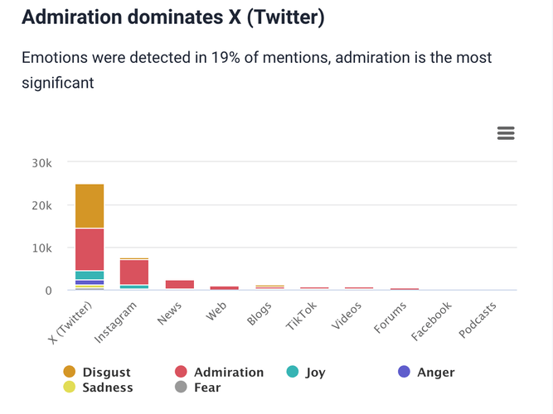Click the orange Disgust legend dot

(69, 373)
